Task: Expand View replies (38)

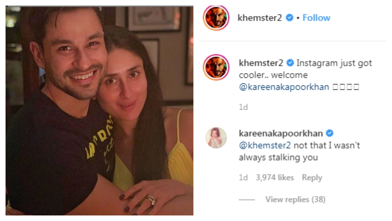Action: coord(295,199)
